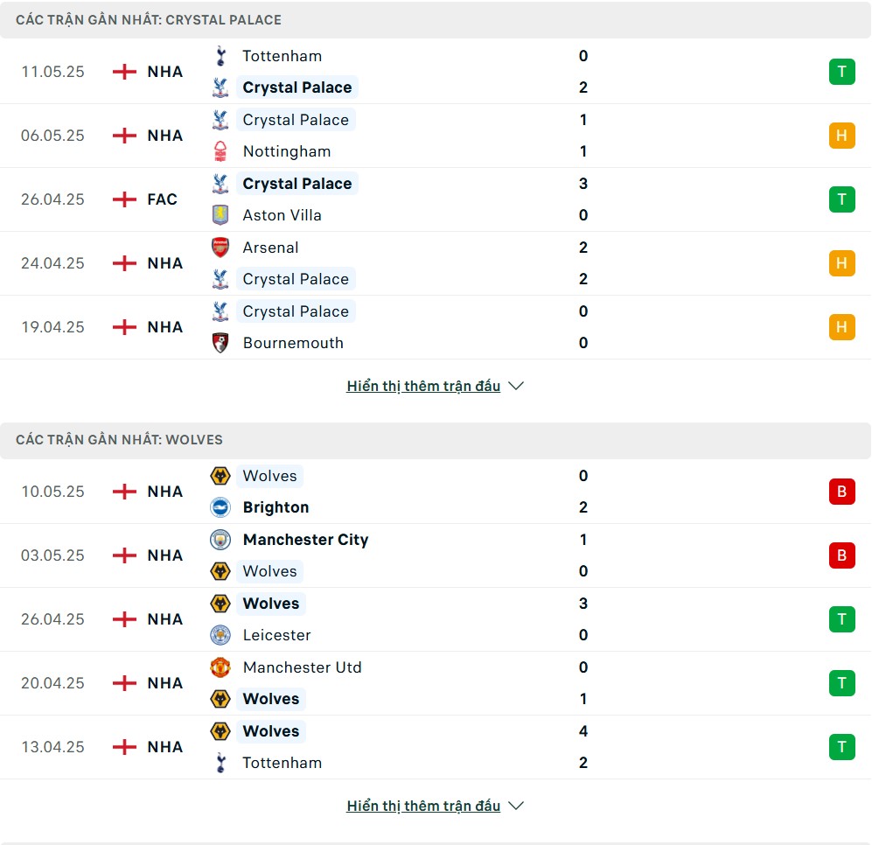Click the Manchester Utd club crest
This screenshot has height=845, width=872.
pyautogui.click(x=220, y=667)
